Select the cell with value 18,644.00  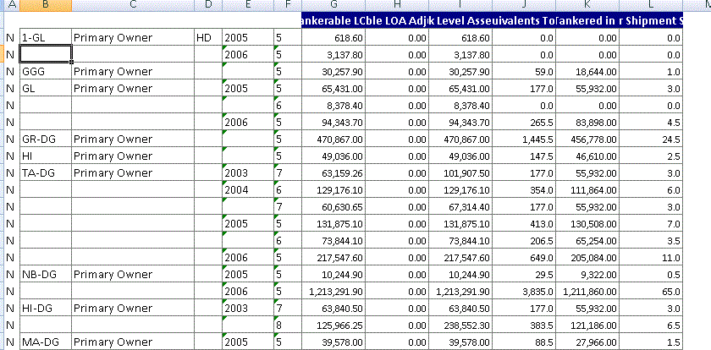click(x=587, y=71)
